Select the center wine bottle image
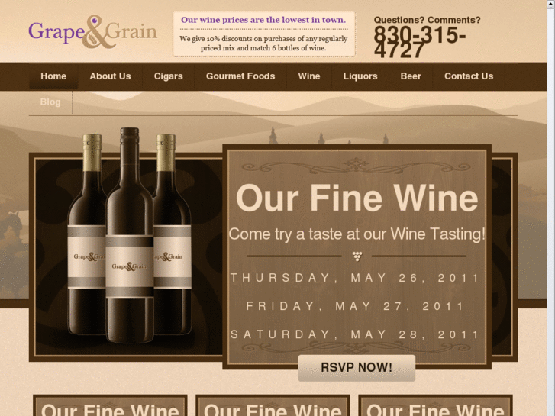 [x=130, y=235]
